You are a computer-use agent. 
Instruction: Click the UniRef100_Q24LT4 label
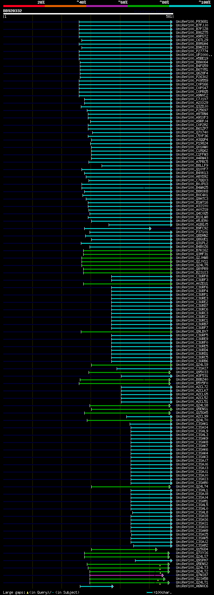[192, 487]
